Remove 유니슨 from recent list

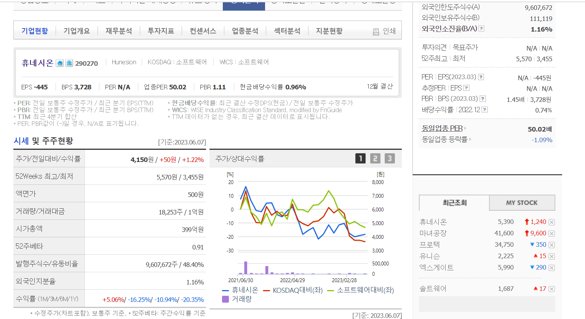coord(551,256)
